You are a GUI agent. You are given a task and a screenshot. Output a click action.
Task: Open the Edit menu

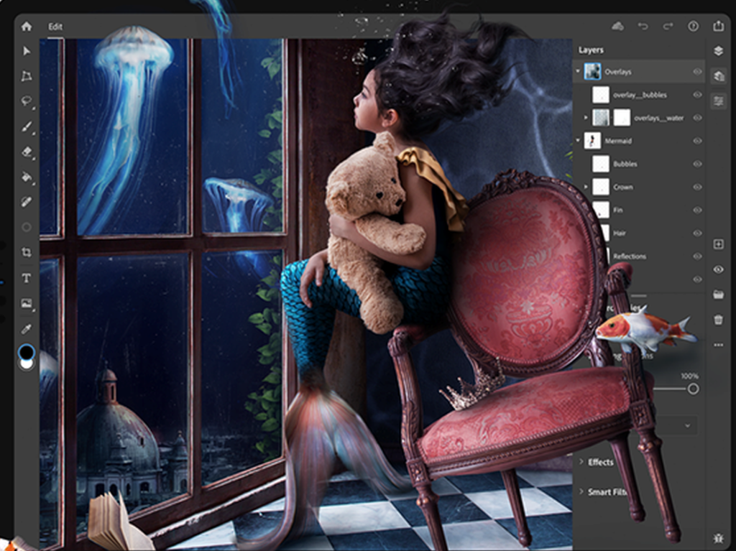click(55, 27)
